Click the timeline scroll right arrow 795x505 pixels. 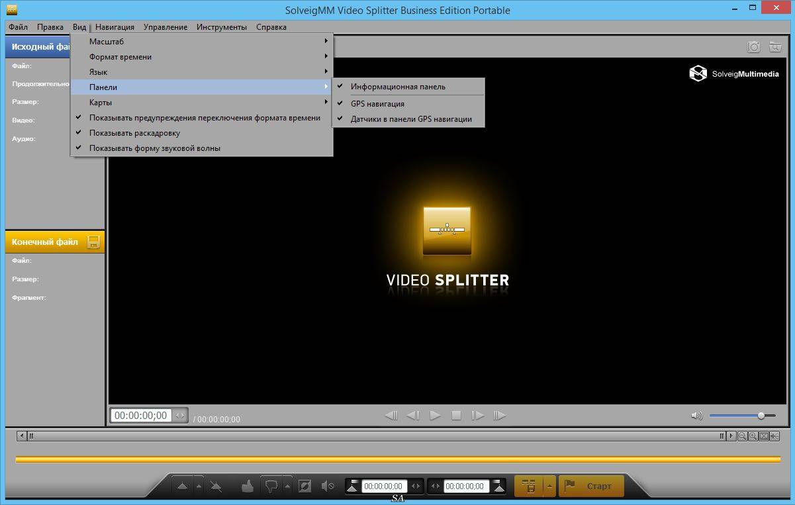[x=731, y=436]
